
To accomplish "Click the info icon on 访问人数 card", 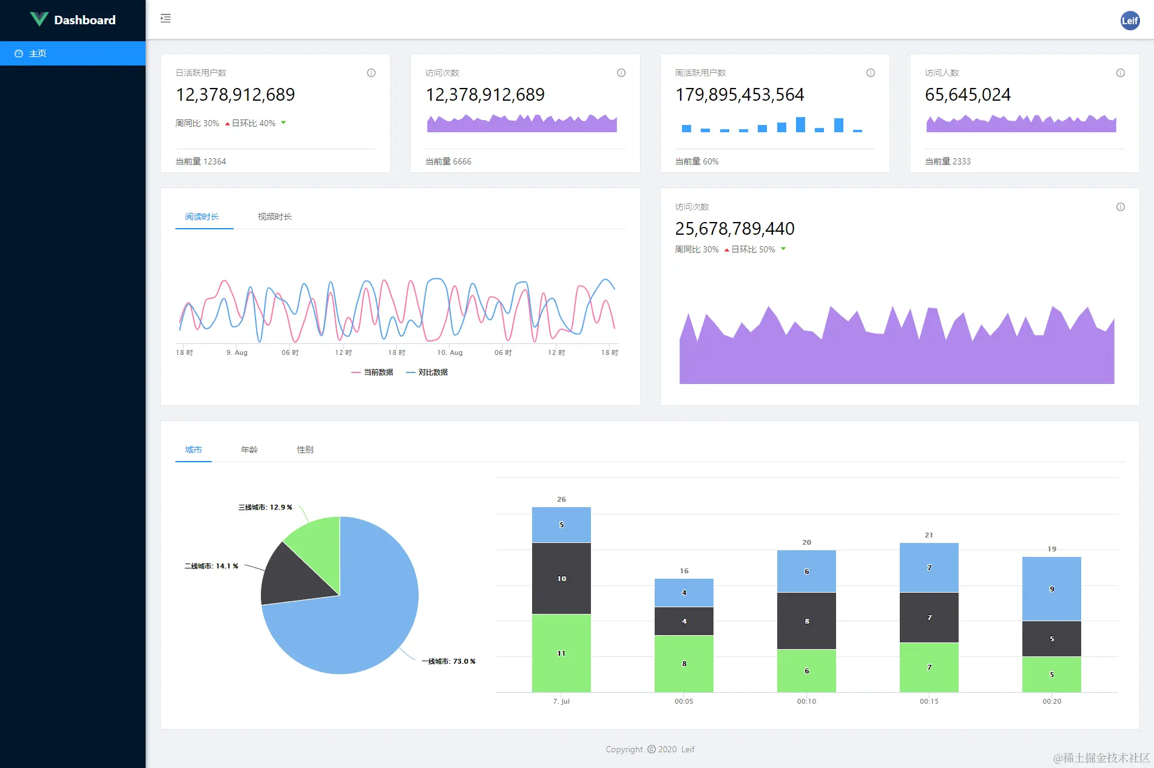I will click(x=1119, y=72).
